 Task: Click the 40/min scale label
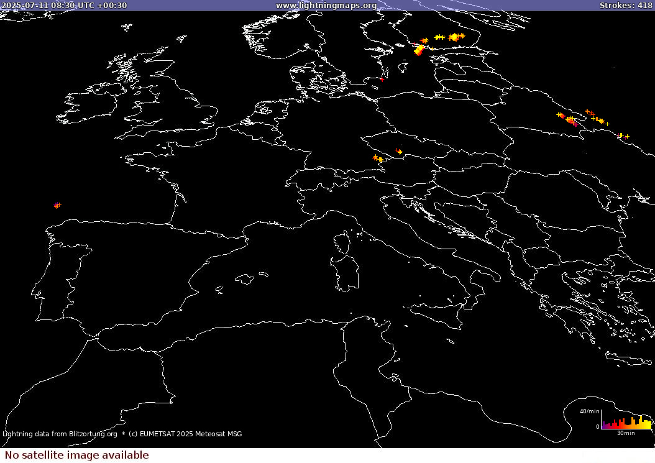589,411
